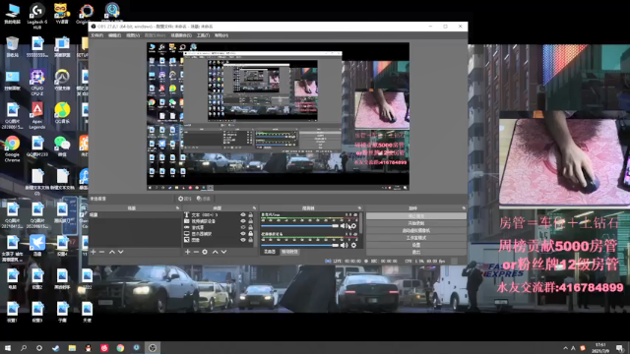Open source properties gear below Sources list
This screenshot has width=630, height=354.
(x=205, y=252)
